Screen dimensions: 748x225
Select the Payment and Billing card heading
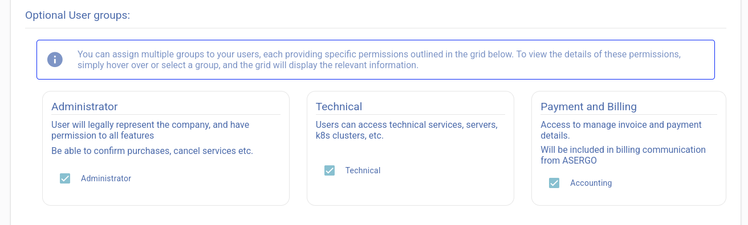(588, 106)
